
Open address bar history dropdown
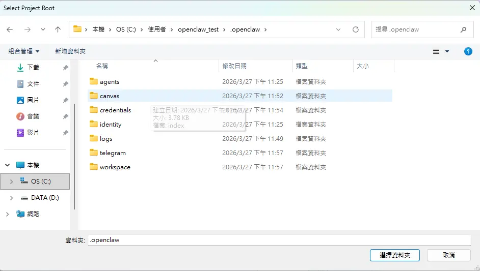(x=338, y=29)
